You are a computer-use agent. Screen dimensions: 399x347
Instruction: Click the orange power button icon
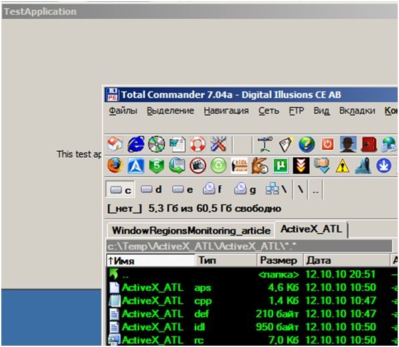[x=327, y=144]
